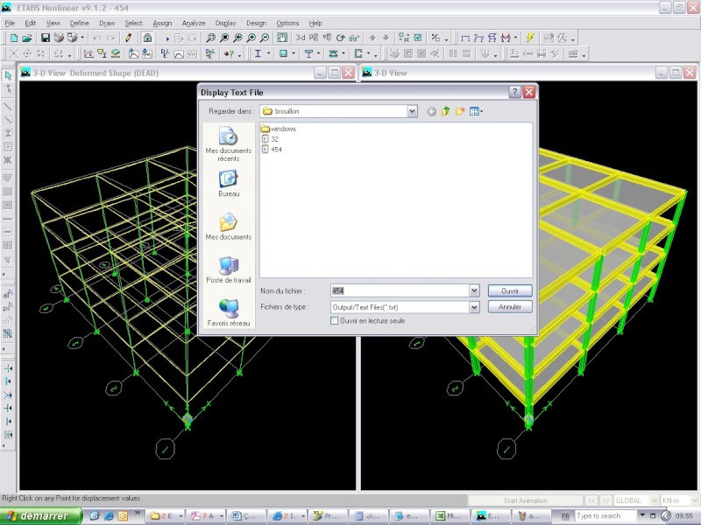
Task: Open the Display menu
Action: coord(225,24)
